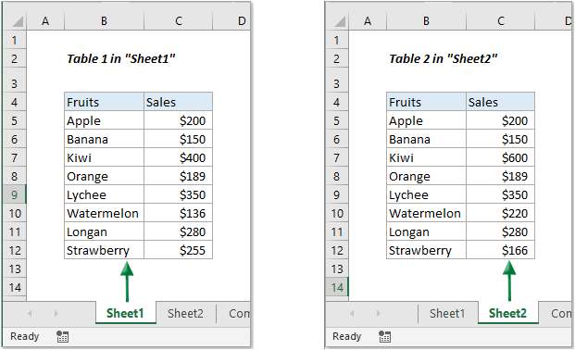Viewport: 575px width, 350px height.
Task: Select Strawberry cell in Sheet2 table
Action: pos(426,250)
